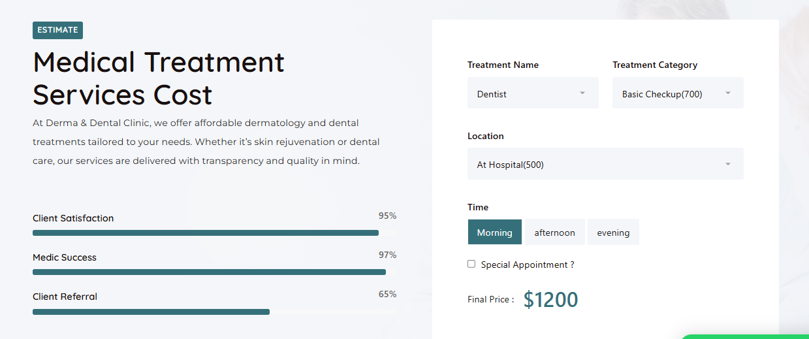Open the Location dropdown At Hospital(500)
The width and height of the screenshot is (809, 339).
click(x=605, y=164)
